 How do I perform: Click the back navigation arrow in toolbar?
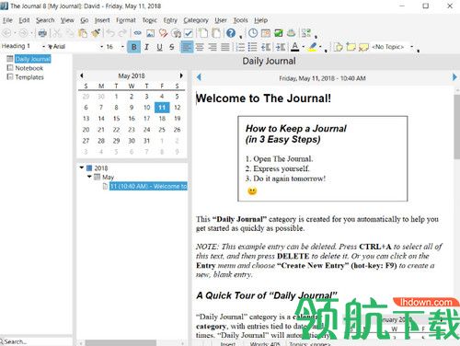click(x=6, y=33)
